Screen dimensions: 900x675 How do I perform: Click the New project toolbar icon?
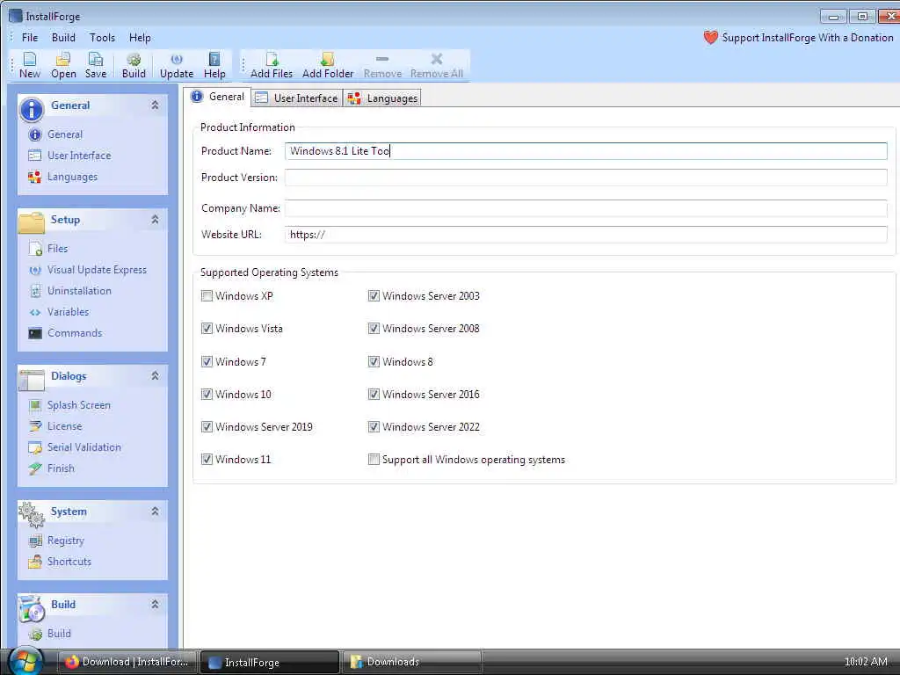coord(29,65)
